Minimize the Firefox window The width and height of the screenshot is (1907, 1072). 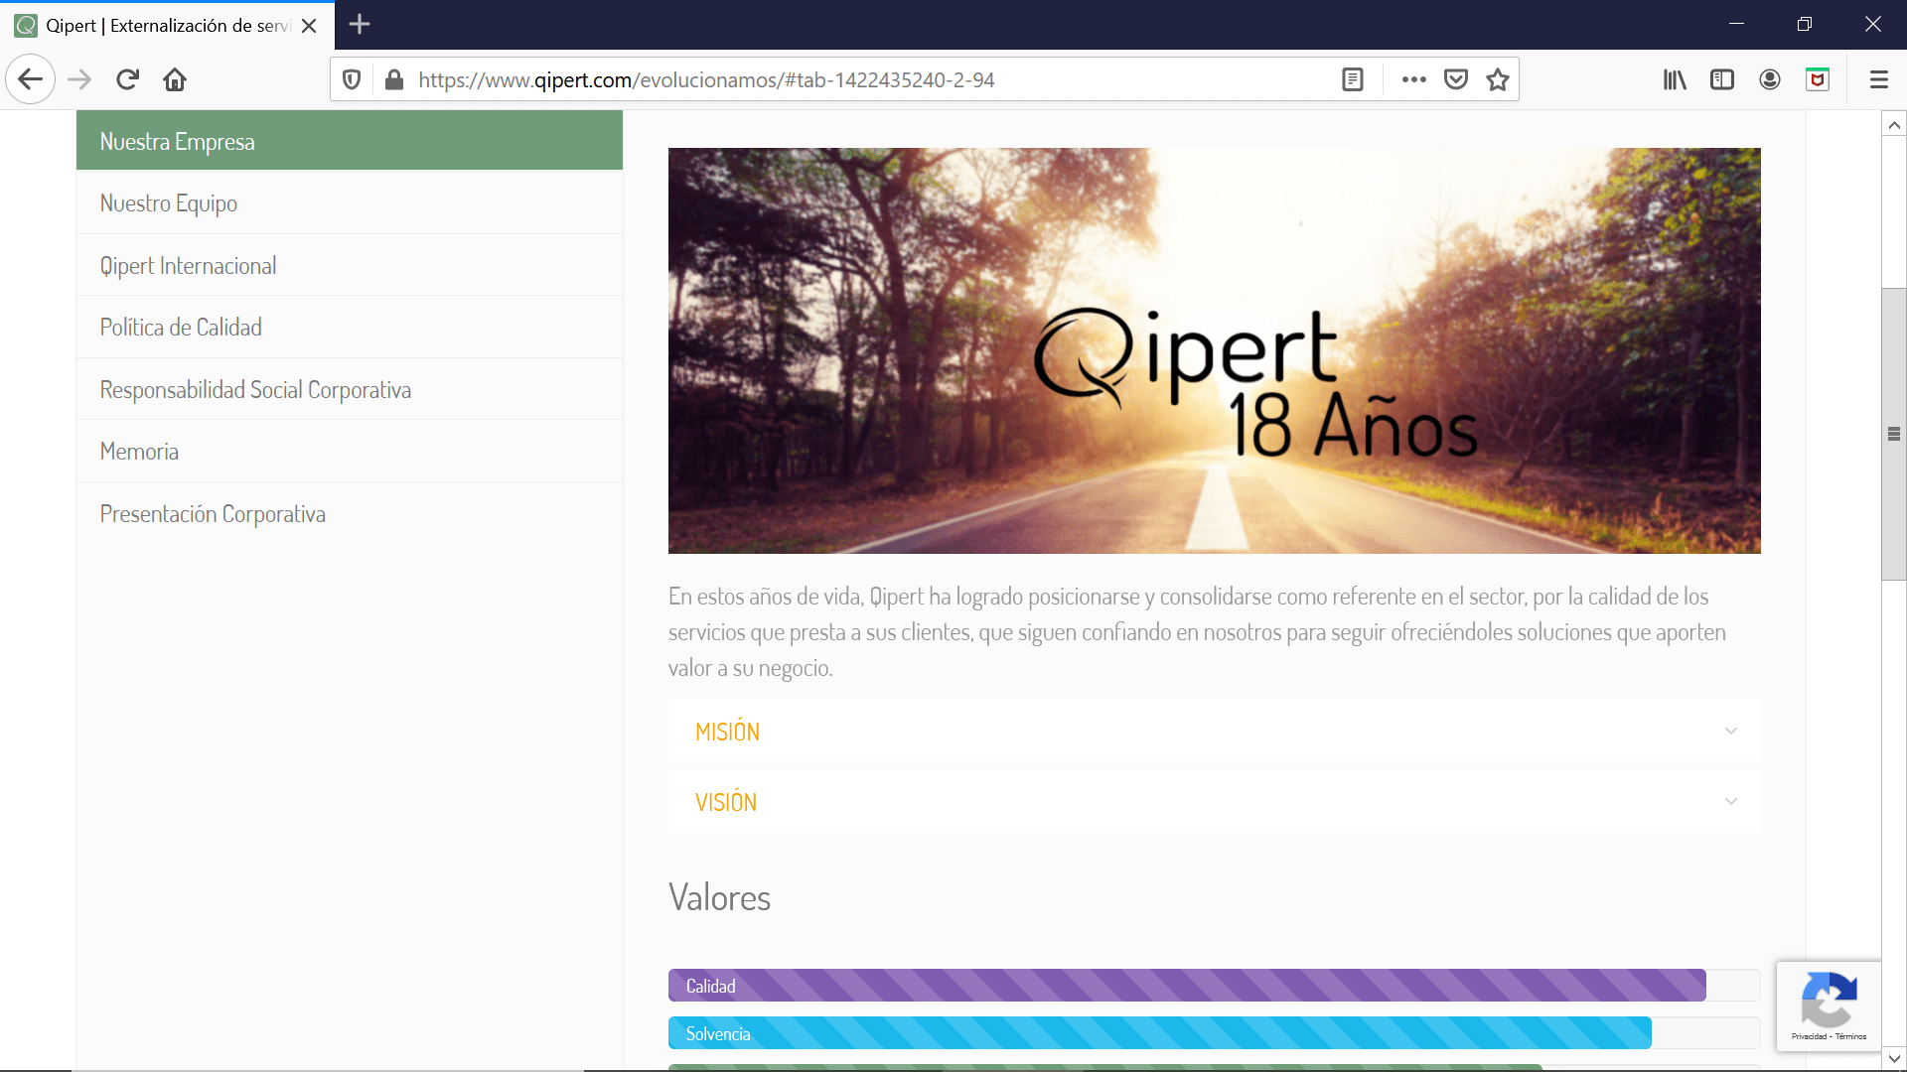(1736, 24)
